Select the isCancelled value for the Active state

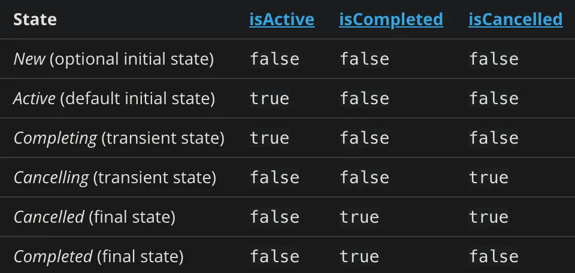[x=494, y=99]
